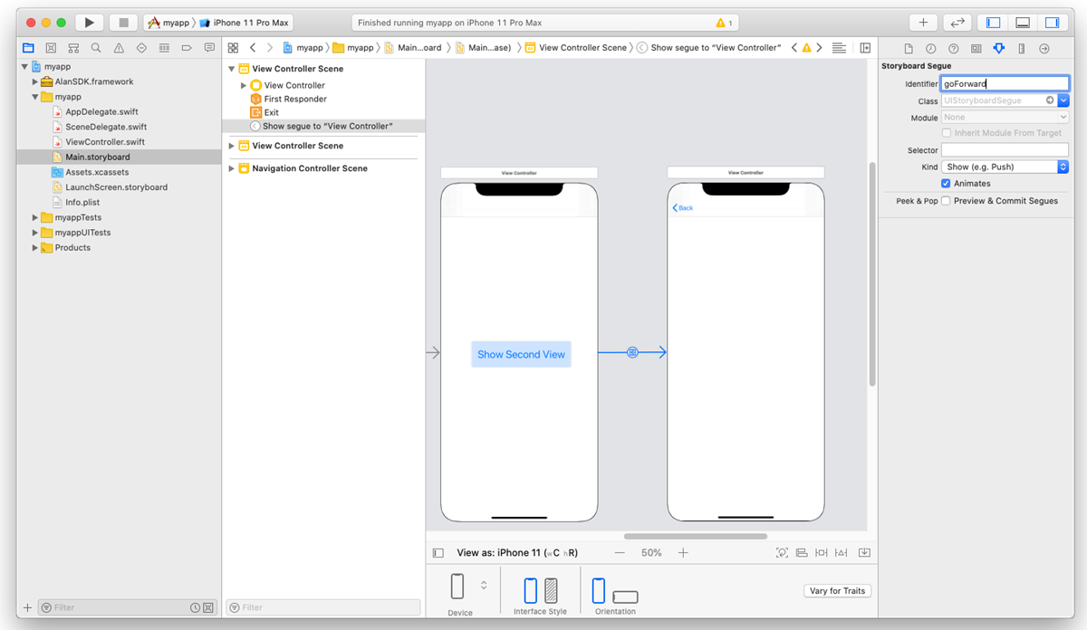Open the Size inspector ruler icon
Image resolution: width=1087 pixels, height=630 pixels.
(x=1022, y=49)
